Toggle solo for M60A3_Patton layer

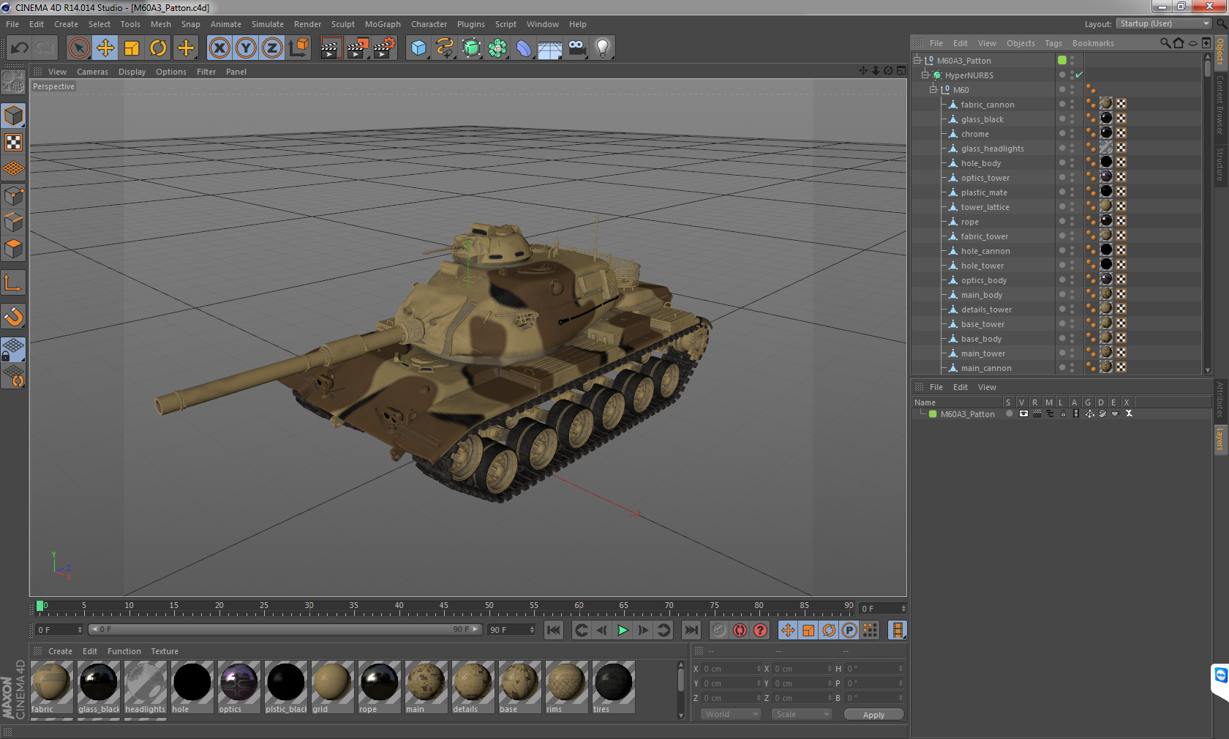point(1009,413)
